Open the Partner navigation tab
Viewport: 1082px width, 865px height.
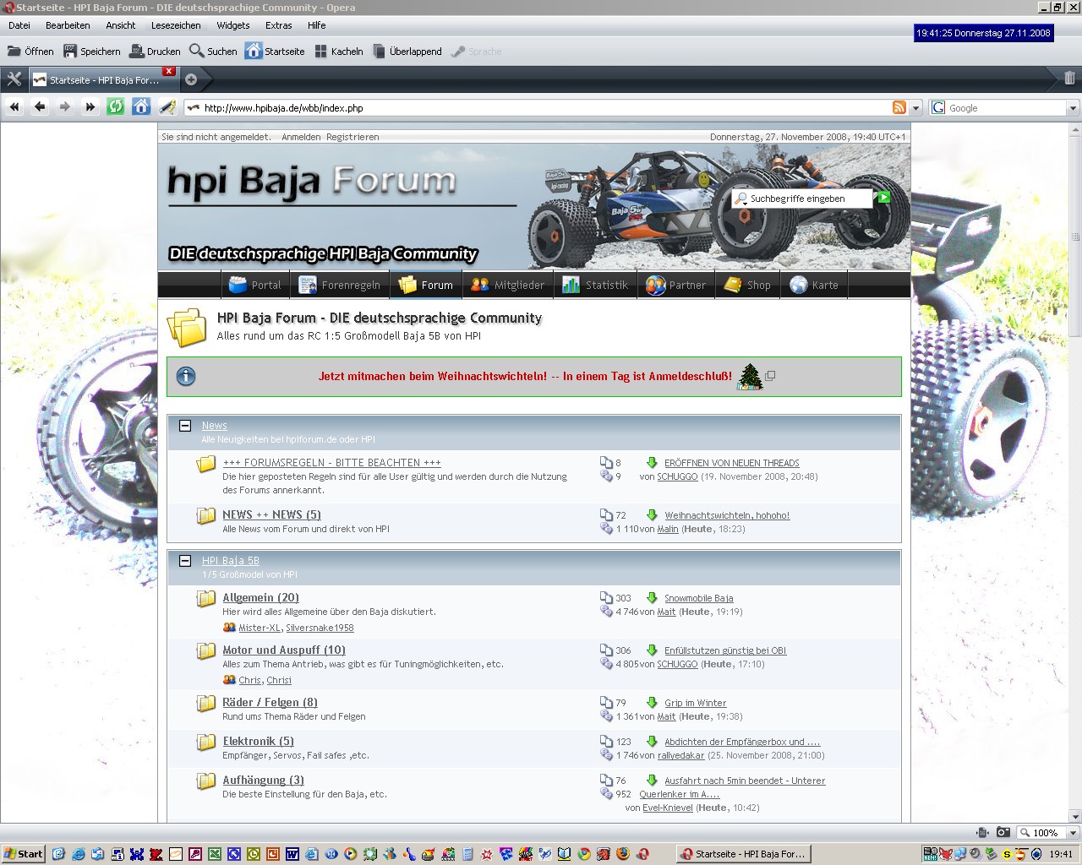click(x=676, y=286)
